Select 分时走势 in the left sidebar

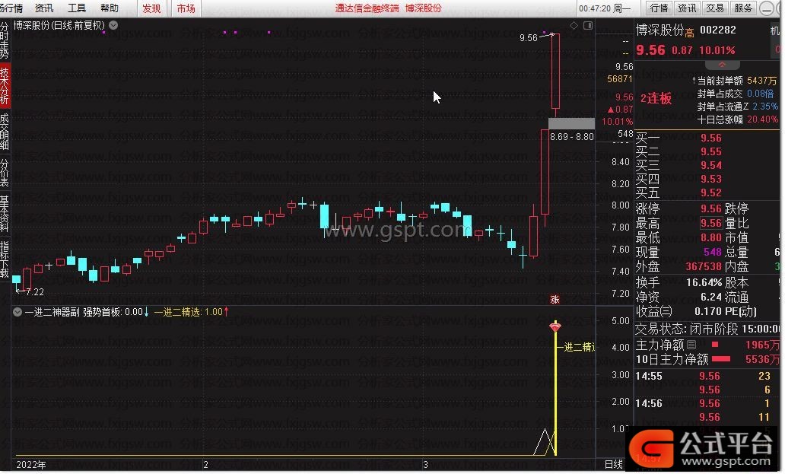tap(5, 40)
